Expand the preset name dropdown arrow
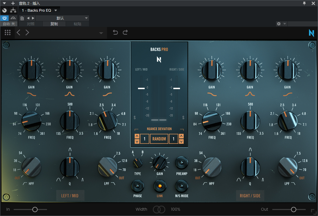This screenshot has height=216, width=318. pyautogui.click(x=101, y=33)
